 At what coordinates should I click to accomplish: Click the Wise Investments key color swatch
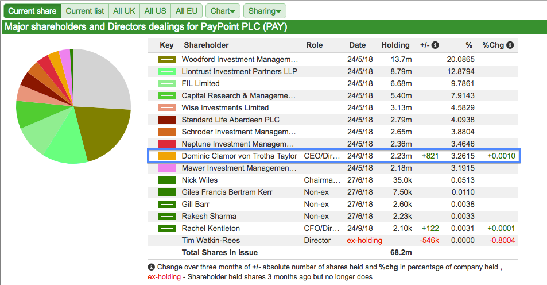point(167,107)
